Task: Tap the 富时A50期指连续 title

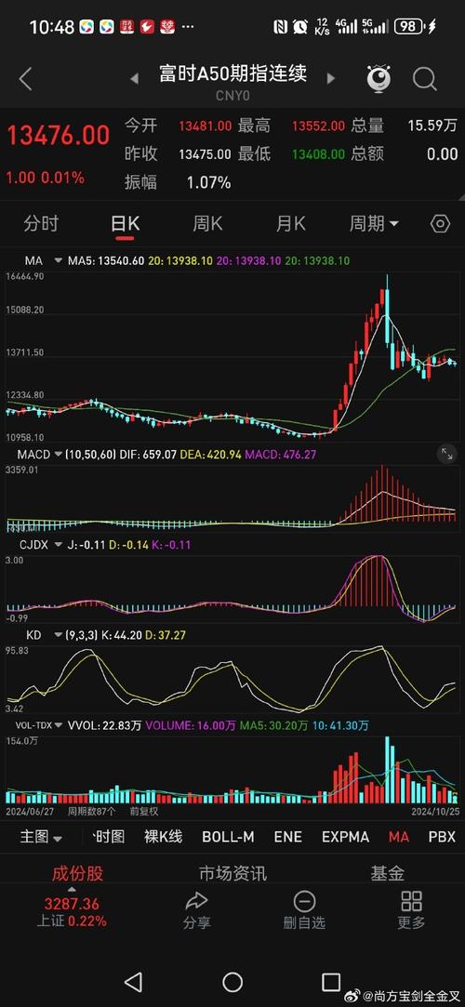Action: [233, 73]
